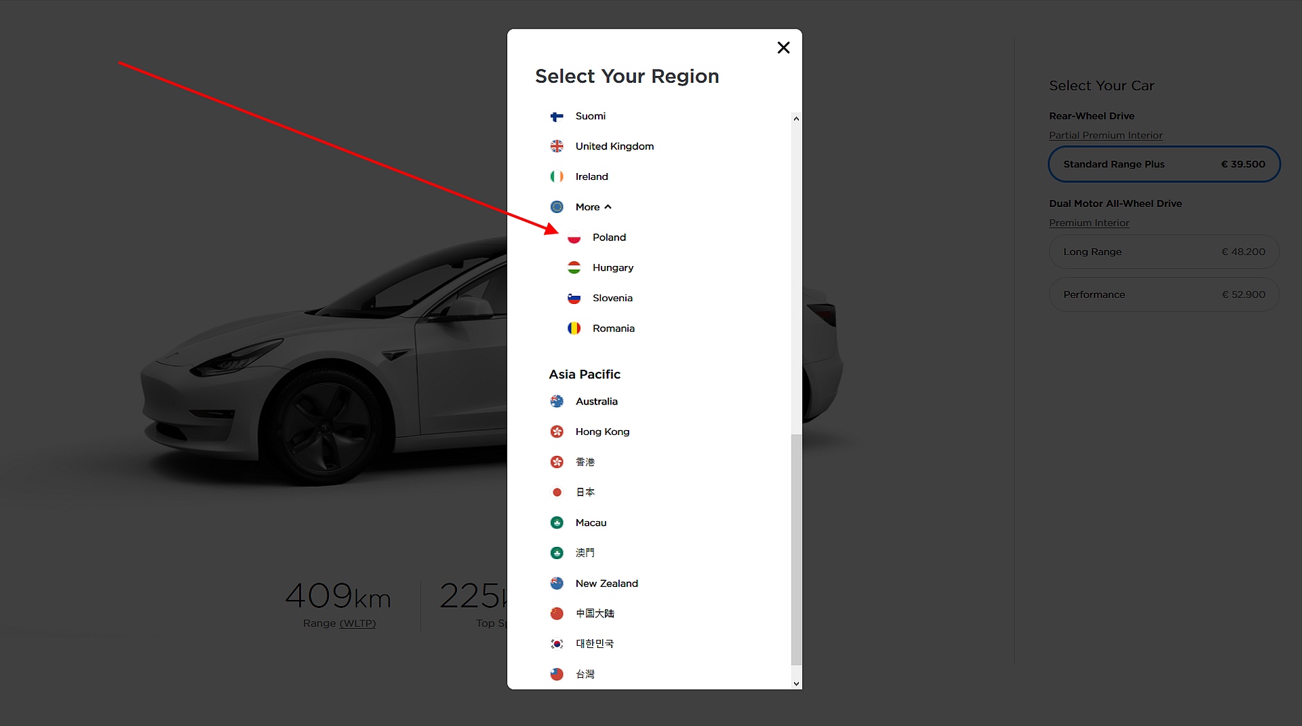Viewport: 1302px width, 726px height.
Task: Click the China flag icon beside 中国大陆
Action: pyautogui.click(x=557, y=613)
